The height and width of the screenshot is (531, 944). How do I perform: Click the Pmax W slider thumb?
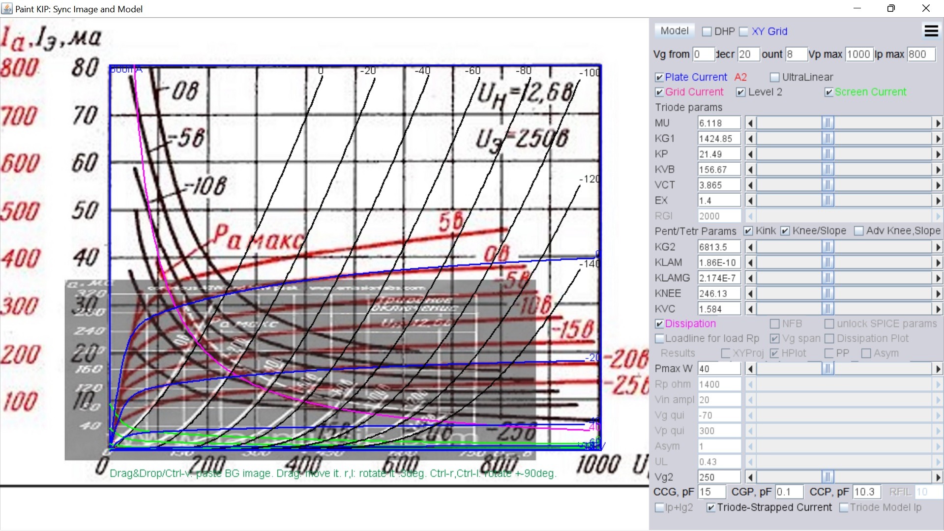point(828,369)
